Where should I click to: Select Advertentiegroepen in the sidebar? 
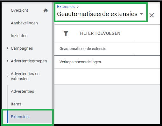[29, 61]
